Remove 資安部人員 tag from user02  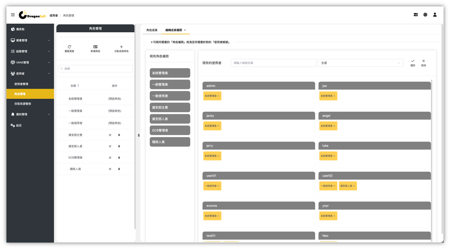point(354,186)
